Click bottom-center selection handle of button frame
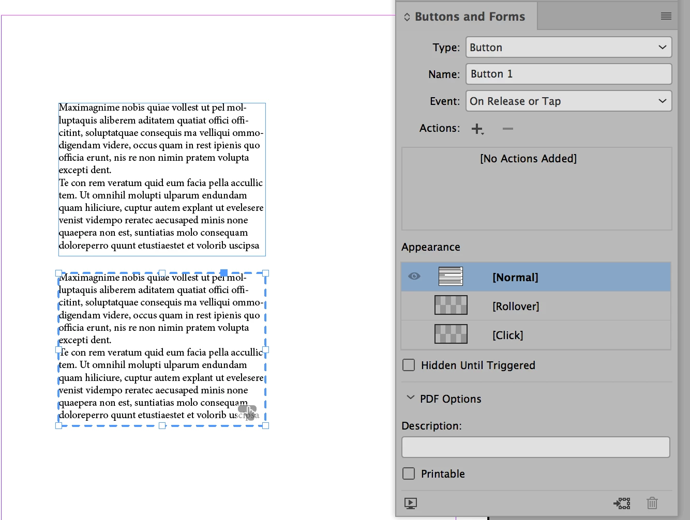This screenshot has height=520, width=690. 162,426
